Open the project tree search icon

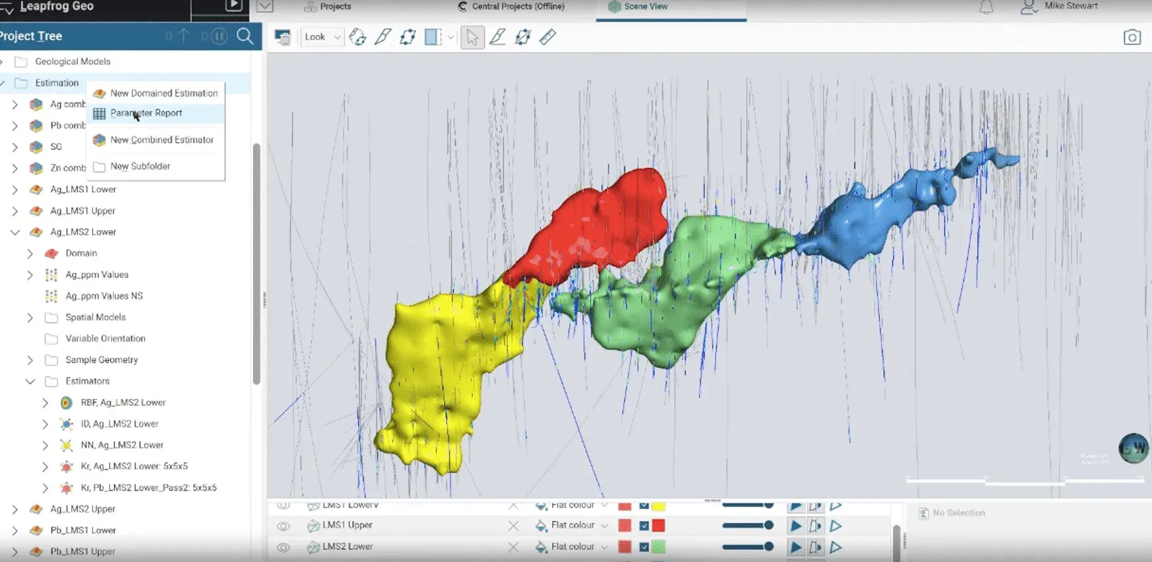pyautogui.click(x=245, y=36)
